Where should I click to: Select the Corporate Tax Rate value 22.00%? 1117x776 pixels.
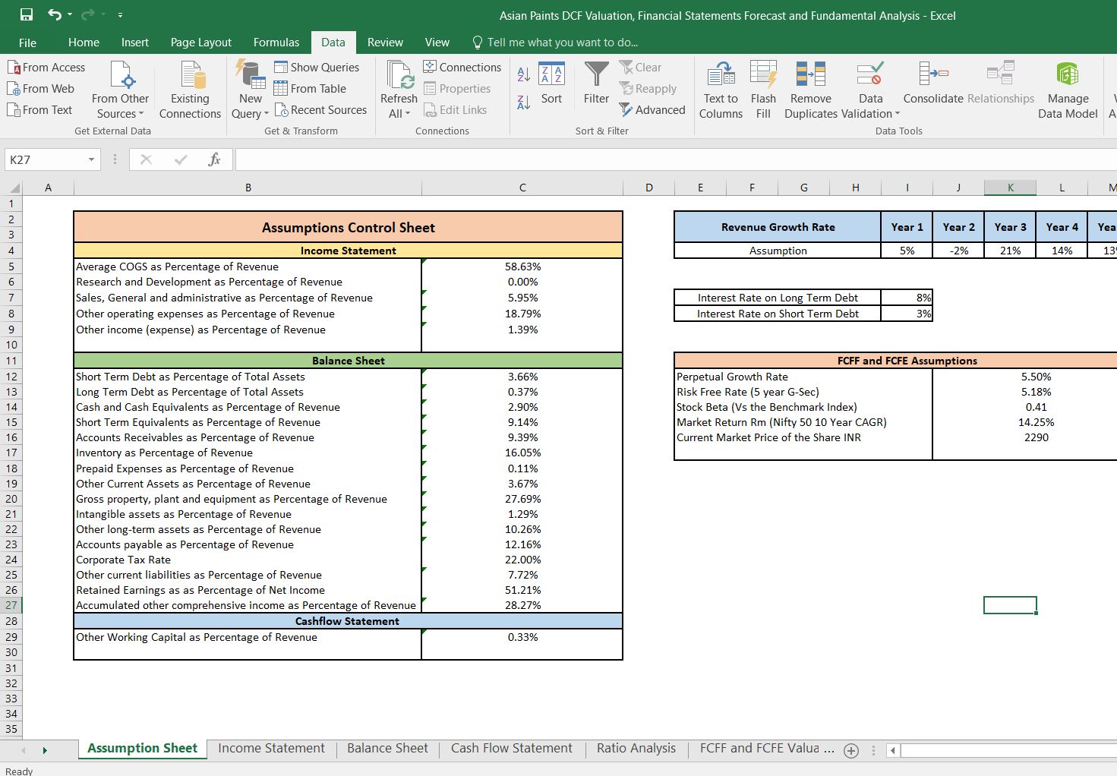pos(522,560)
